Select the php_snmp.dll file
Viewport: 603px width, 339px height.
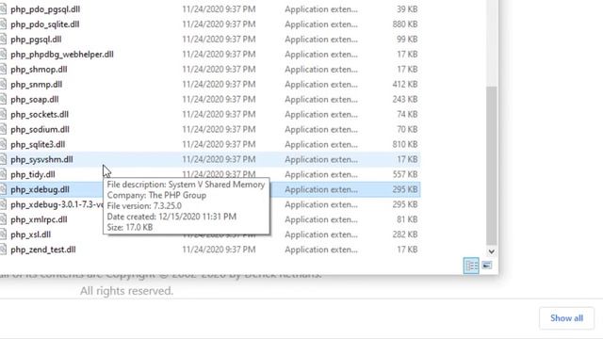click(37, 84)
